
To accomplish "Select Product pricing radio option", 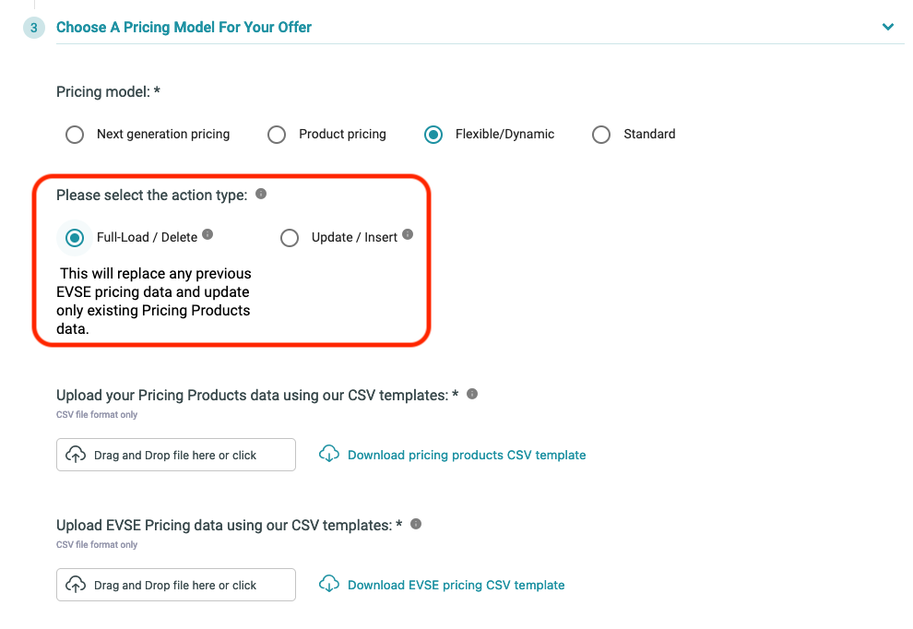I will 277,135.
